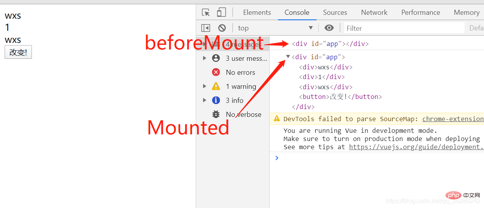484x208 pixels.
Task: Select the yellow warning triangle icon
Action: point(216,86)
